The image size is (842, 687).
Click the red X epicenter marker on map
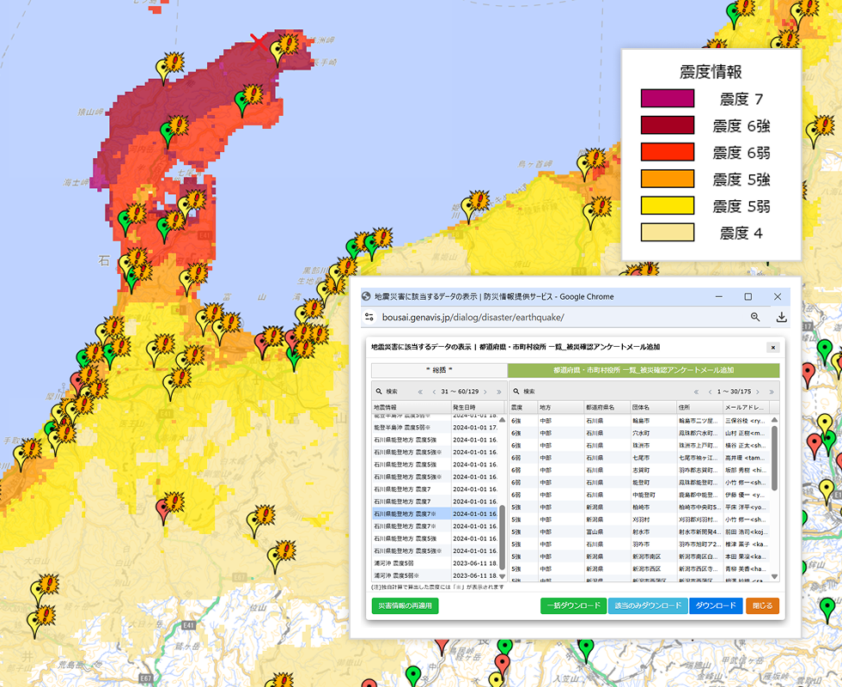(258, 41)
